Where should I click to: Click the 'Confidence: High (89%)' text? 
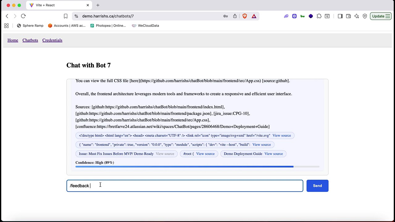click(95, 162)
